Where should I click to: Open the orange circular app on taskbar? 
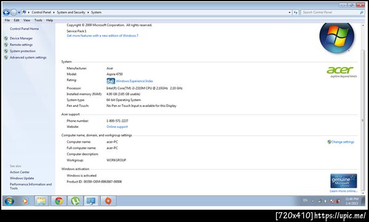108,201
